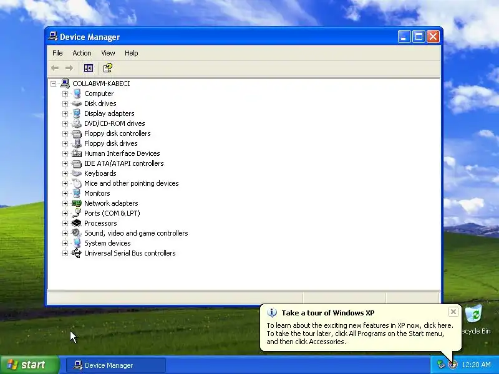499x374 pixels.
Task: Click the Properties help toolbar icon
Action: click(107, 68)
